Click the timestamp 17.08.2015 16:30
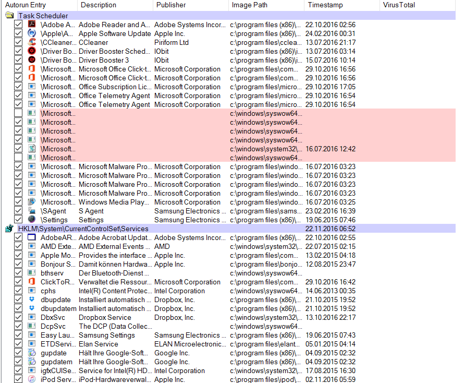 click(x=331, y=371)
